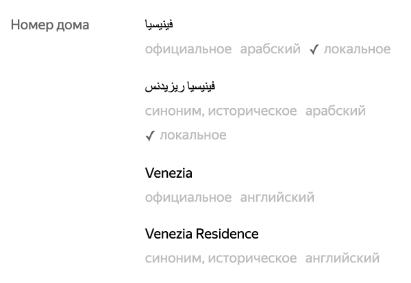Click английский tag under Venezia
411x283 pixels.
point(277,198)
